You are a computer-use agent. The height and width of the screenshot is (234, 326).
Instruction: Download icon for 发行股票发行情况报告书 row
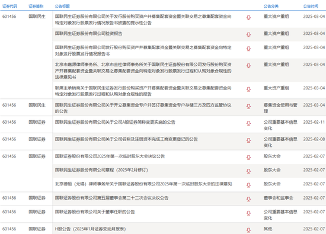(248, 49)
